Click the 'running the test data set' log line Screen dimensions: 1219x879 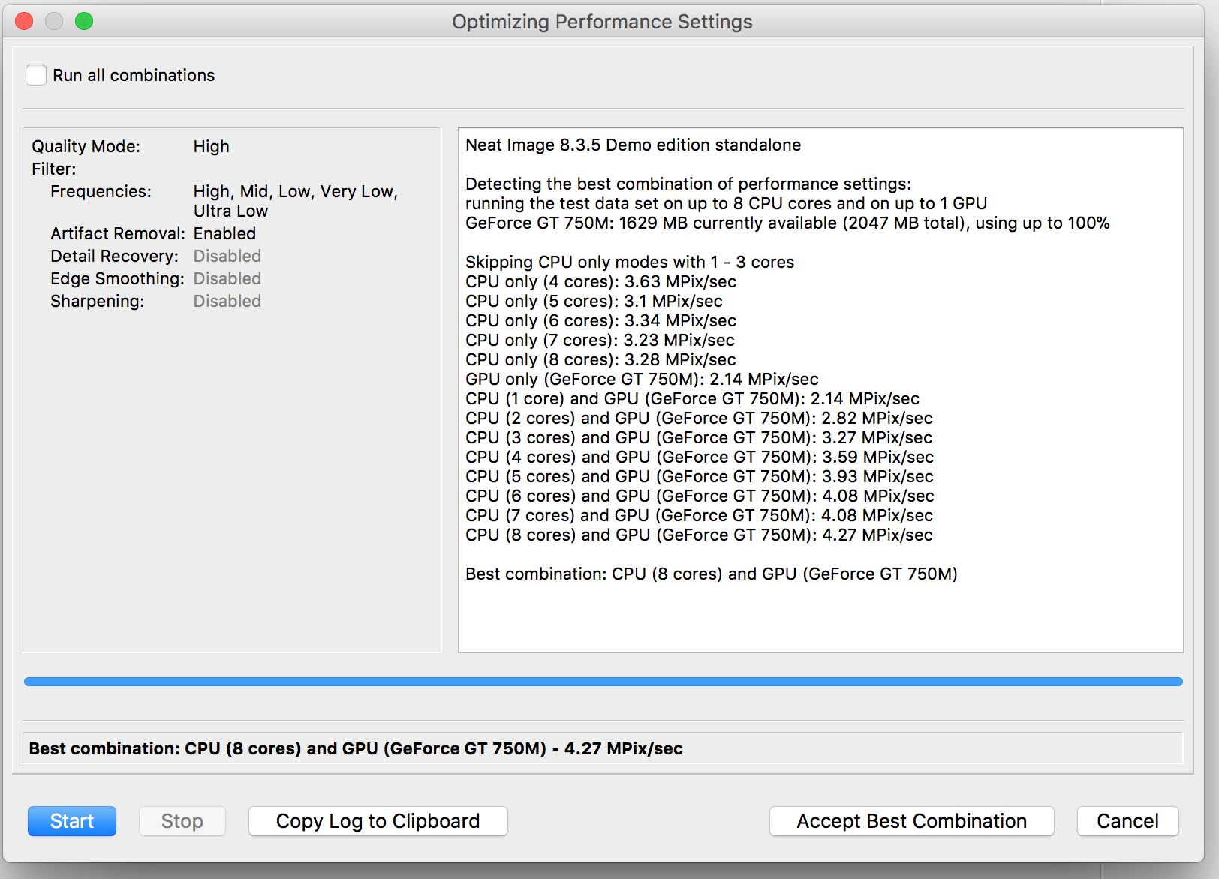pos(726,203)
